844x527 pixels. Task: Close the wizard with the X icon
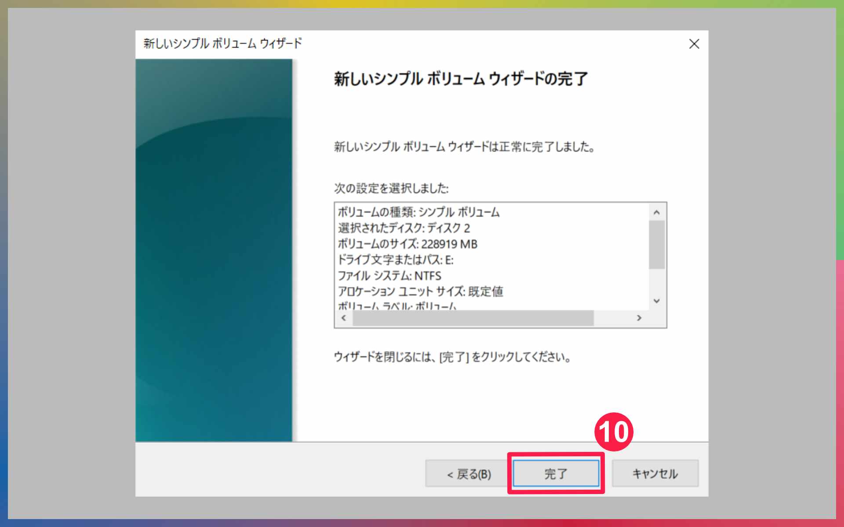tap(694, 44)
